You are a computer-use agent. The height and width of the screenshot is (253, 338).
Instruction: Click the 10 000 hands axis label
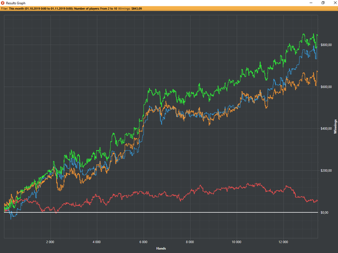[237, 242]
